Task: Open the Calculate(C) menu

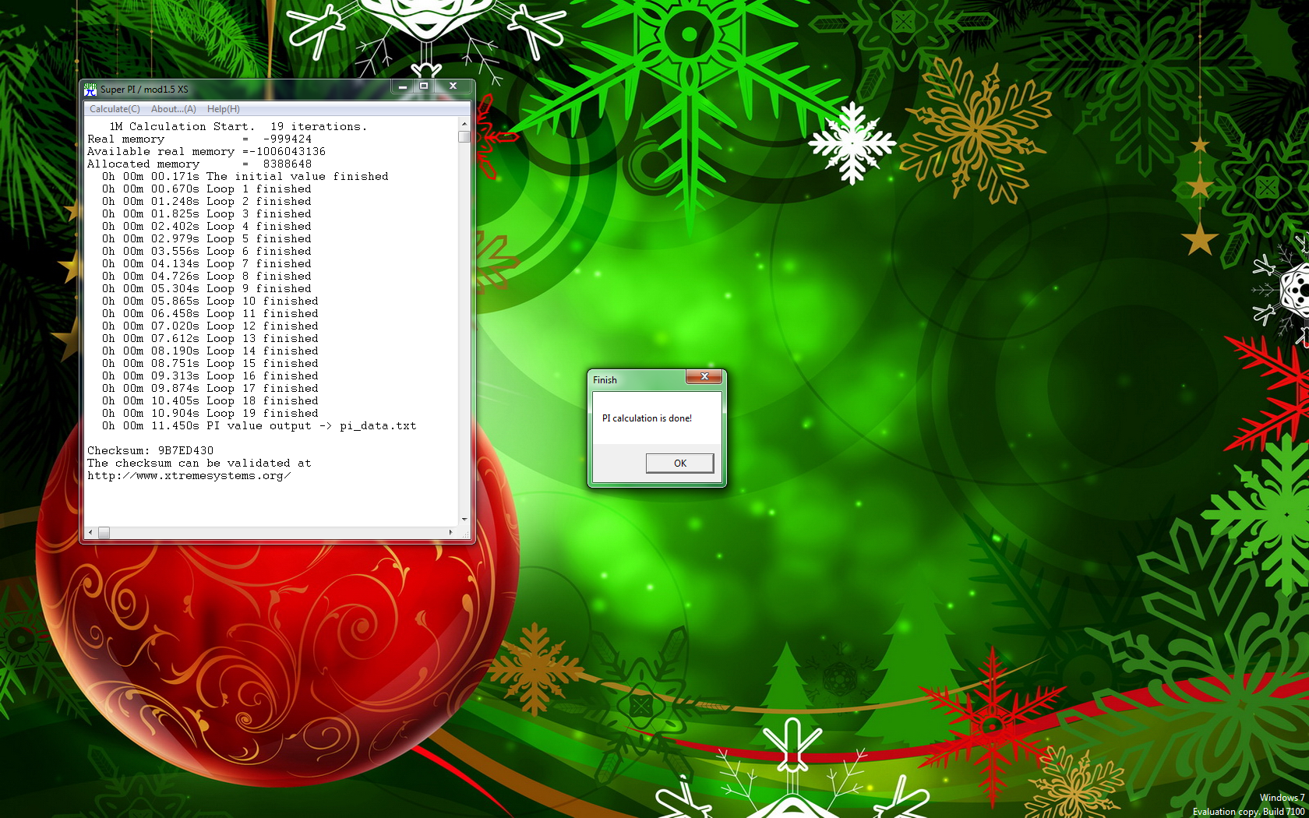Action: pyautogui.click(x=115, y=109)
